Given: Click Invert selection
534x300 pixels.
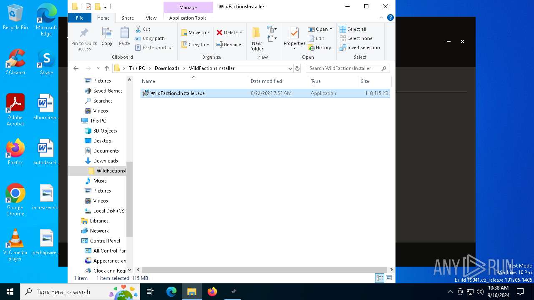Looking at the screenshot, I should (360, 47).
